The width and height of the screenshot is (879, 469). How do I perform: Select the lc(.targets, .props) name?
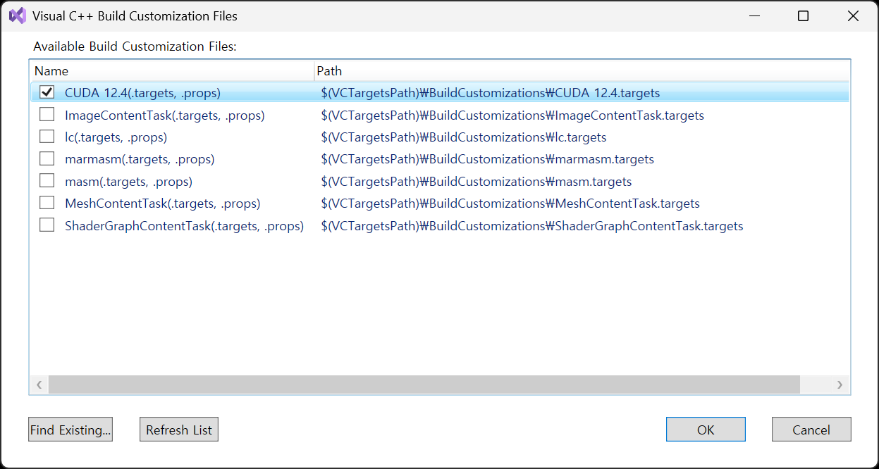pos(116,137)
